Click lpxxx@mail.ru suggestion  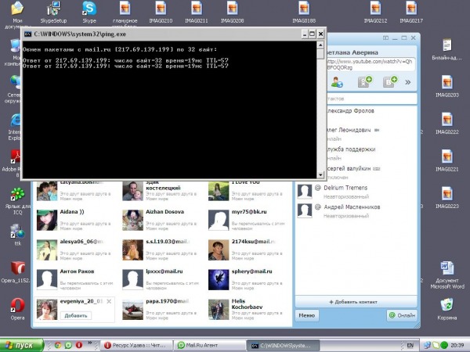point(161,279)
